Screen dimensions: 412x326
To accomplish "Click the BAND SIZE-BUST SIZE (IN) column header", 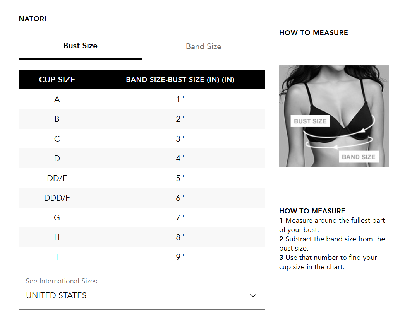I will [x=180, y=80].
